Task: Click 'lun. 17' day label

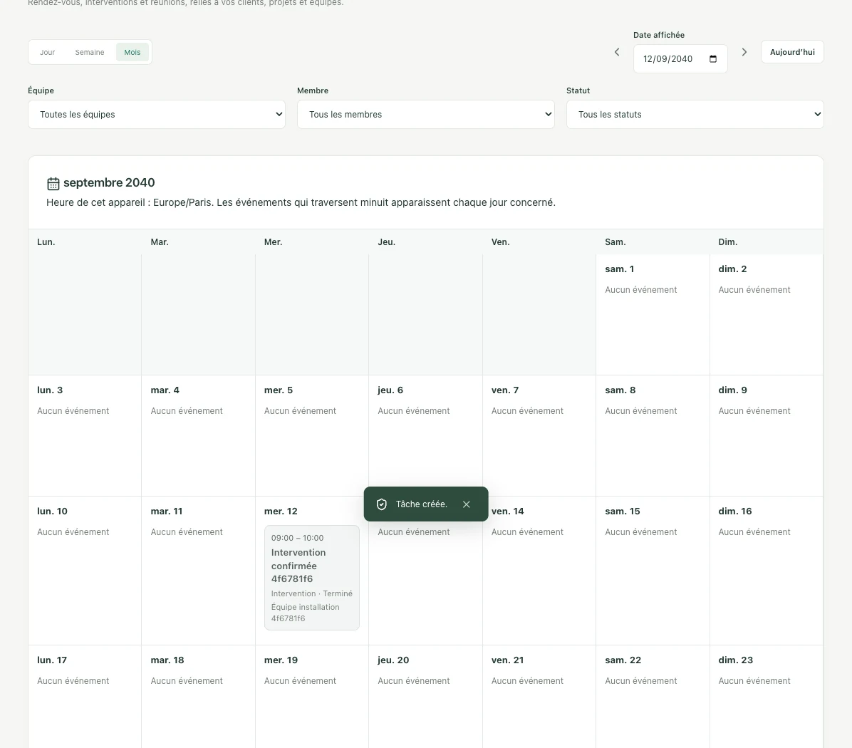Action: pyautogui.click(x=51, y=660)
